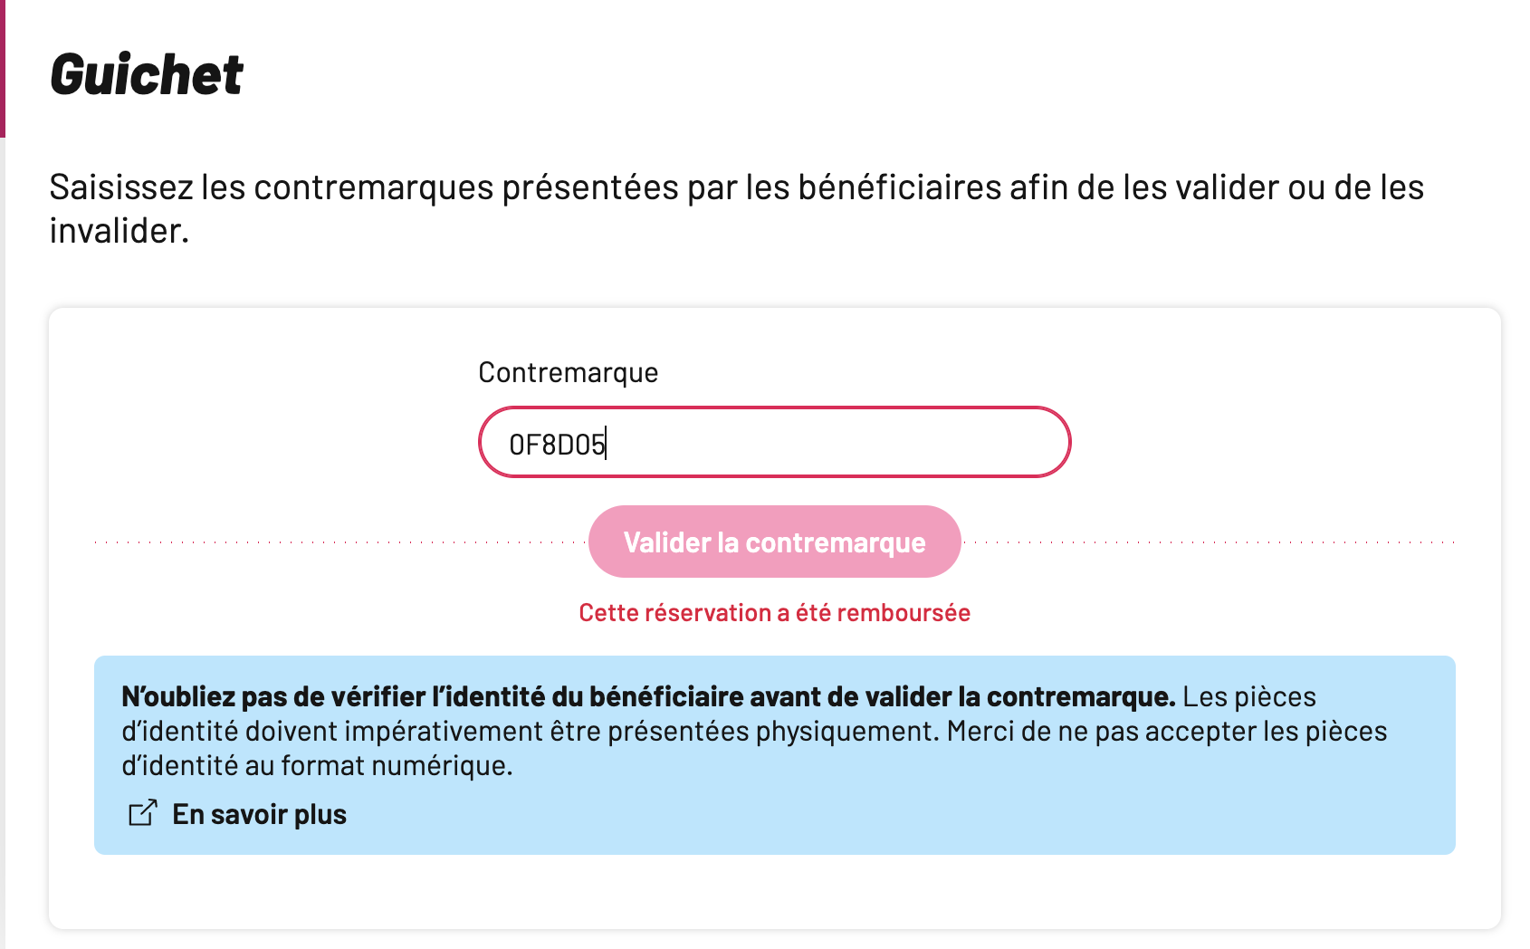Click the Saisissez les contremarques intro paragraph
This screenshot has height=949, width=1530.
pyautogui.click(x=737, y=208)
